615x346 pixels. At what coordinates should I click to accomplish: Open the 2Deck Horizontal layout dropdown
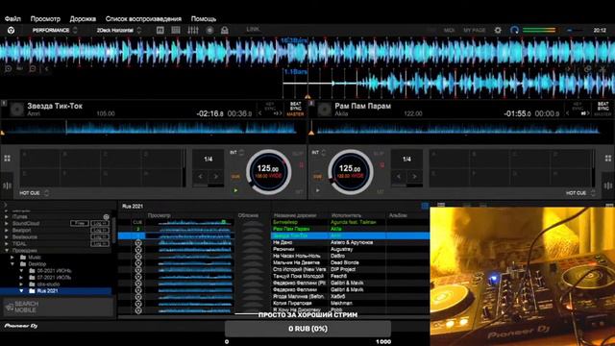(x=119, y=30)
